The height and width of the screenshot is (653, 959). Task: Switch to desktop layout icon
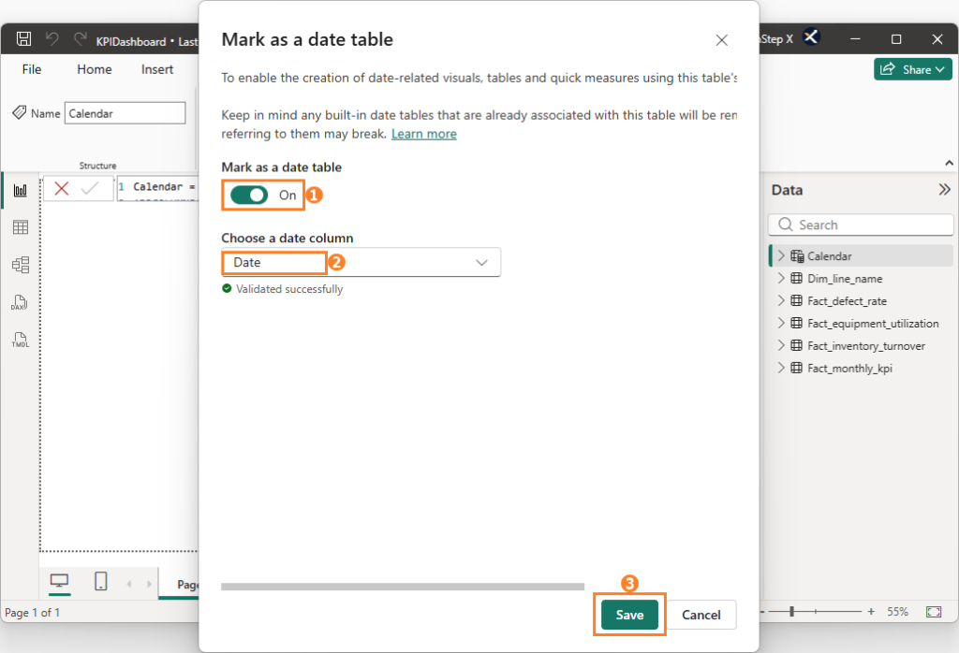(59, 580)
